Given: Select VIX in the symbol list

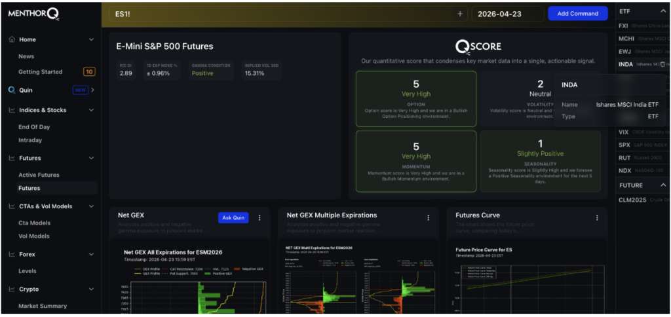Looking at the screenshot, I should [x=642, y=132].
